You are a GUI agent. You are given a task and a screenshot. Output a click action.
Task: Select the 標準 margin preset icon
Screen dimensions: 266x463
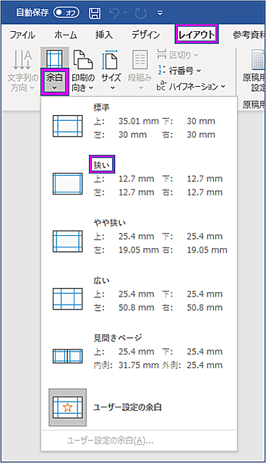[x=67, y=126]
